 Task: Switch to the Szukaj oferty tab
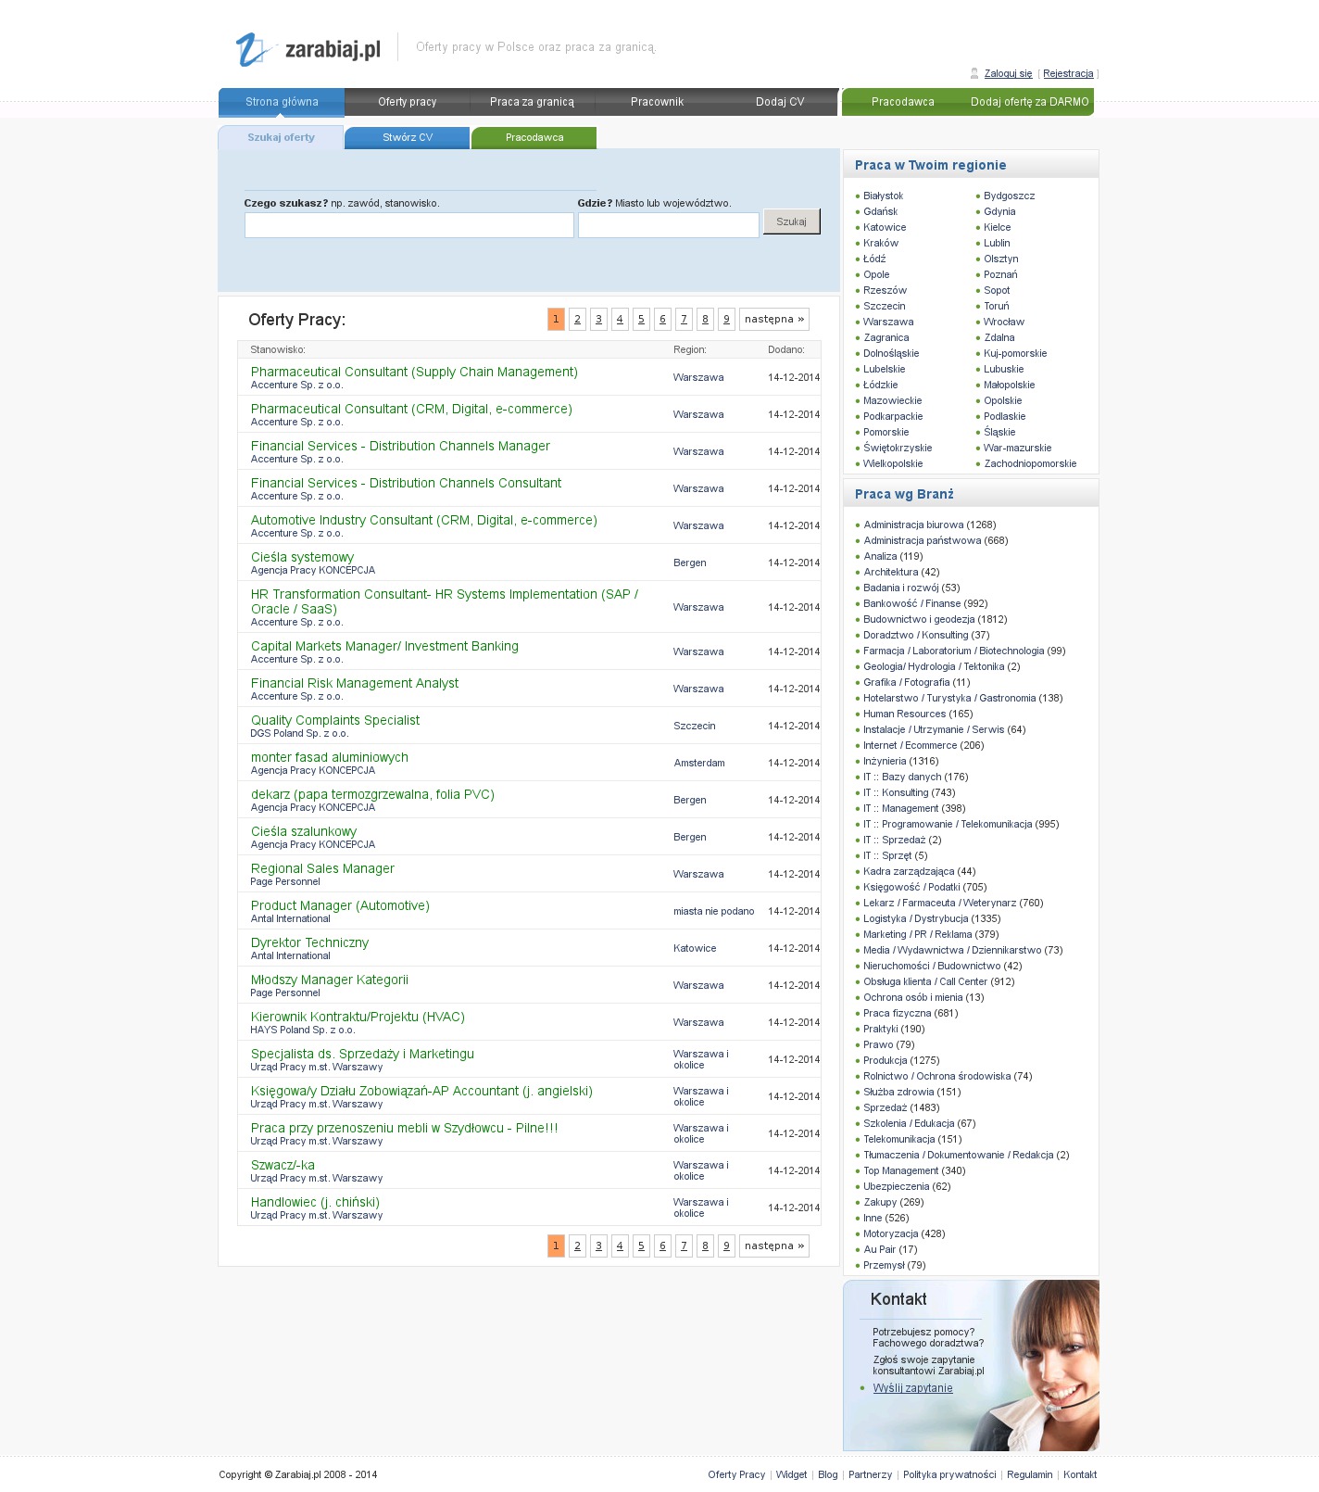coord(281,137)
